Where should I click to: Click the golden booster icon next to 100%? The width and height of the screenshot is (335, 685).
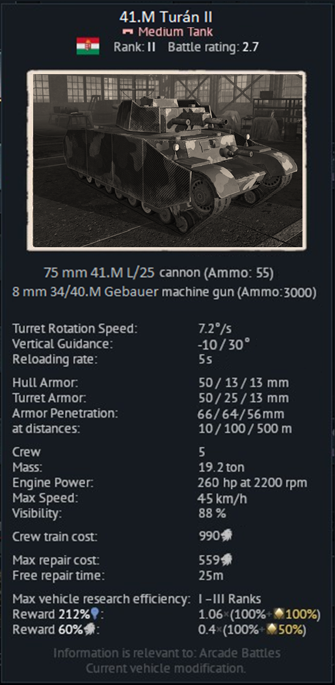[279, 615]
